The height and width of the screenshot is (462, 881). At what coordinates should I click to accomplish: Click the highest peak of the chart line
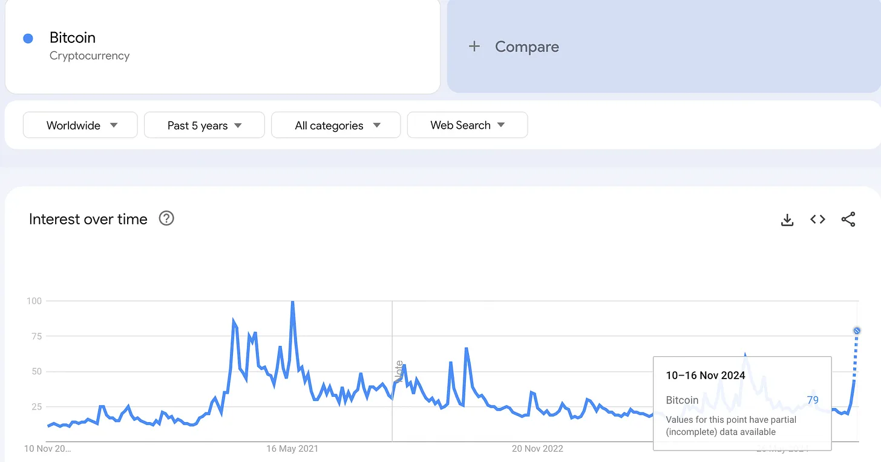point(293,302)
